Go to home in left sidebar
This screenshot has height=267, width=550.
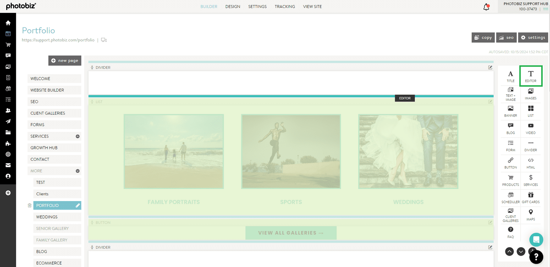click(x=8, y=23)
